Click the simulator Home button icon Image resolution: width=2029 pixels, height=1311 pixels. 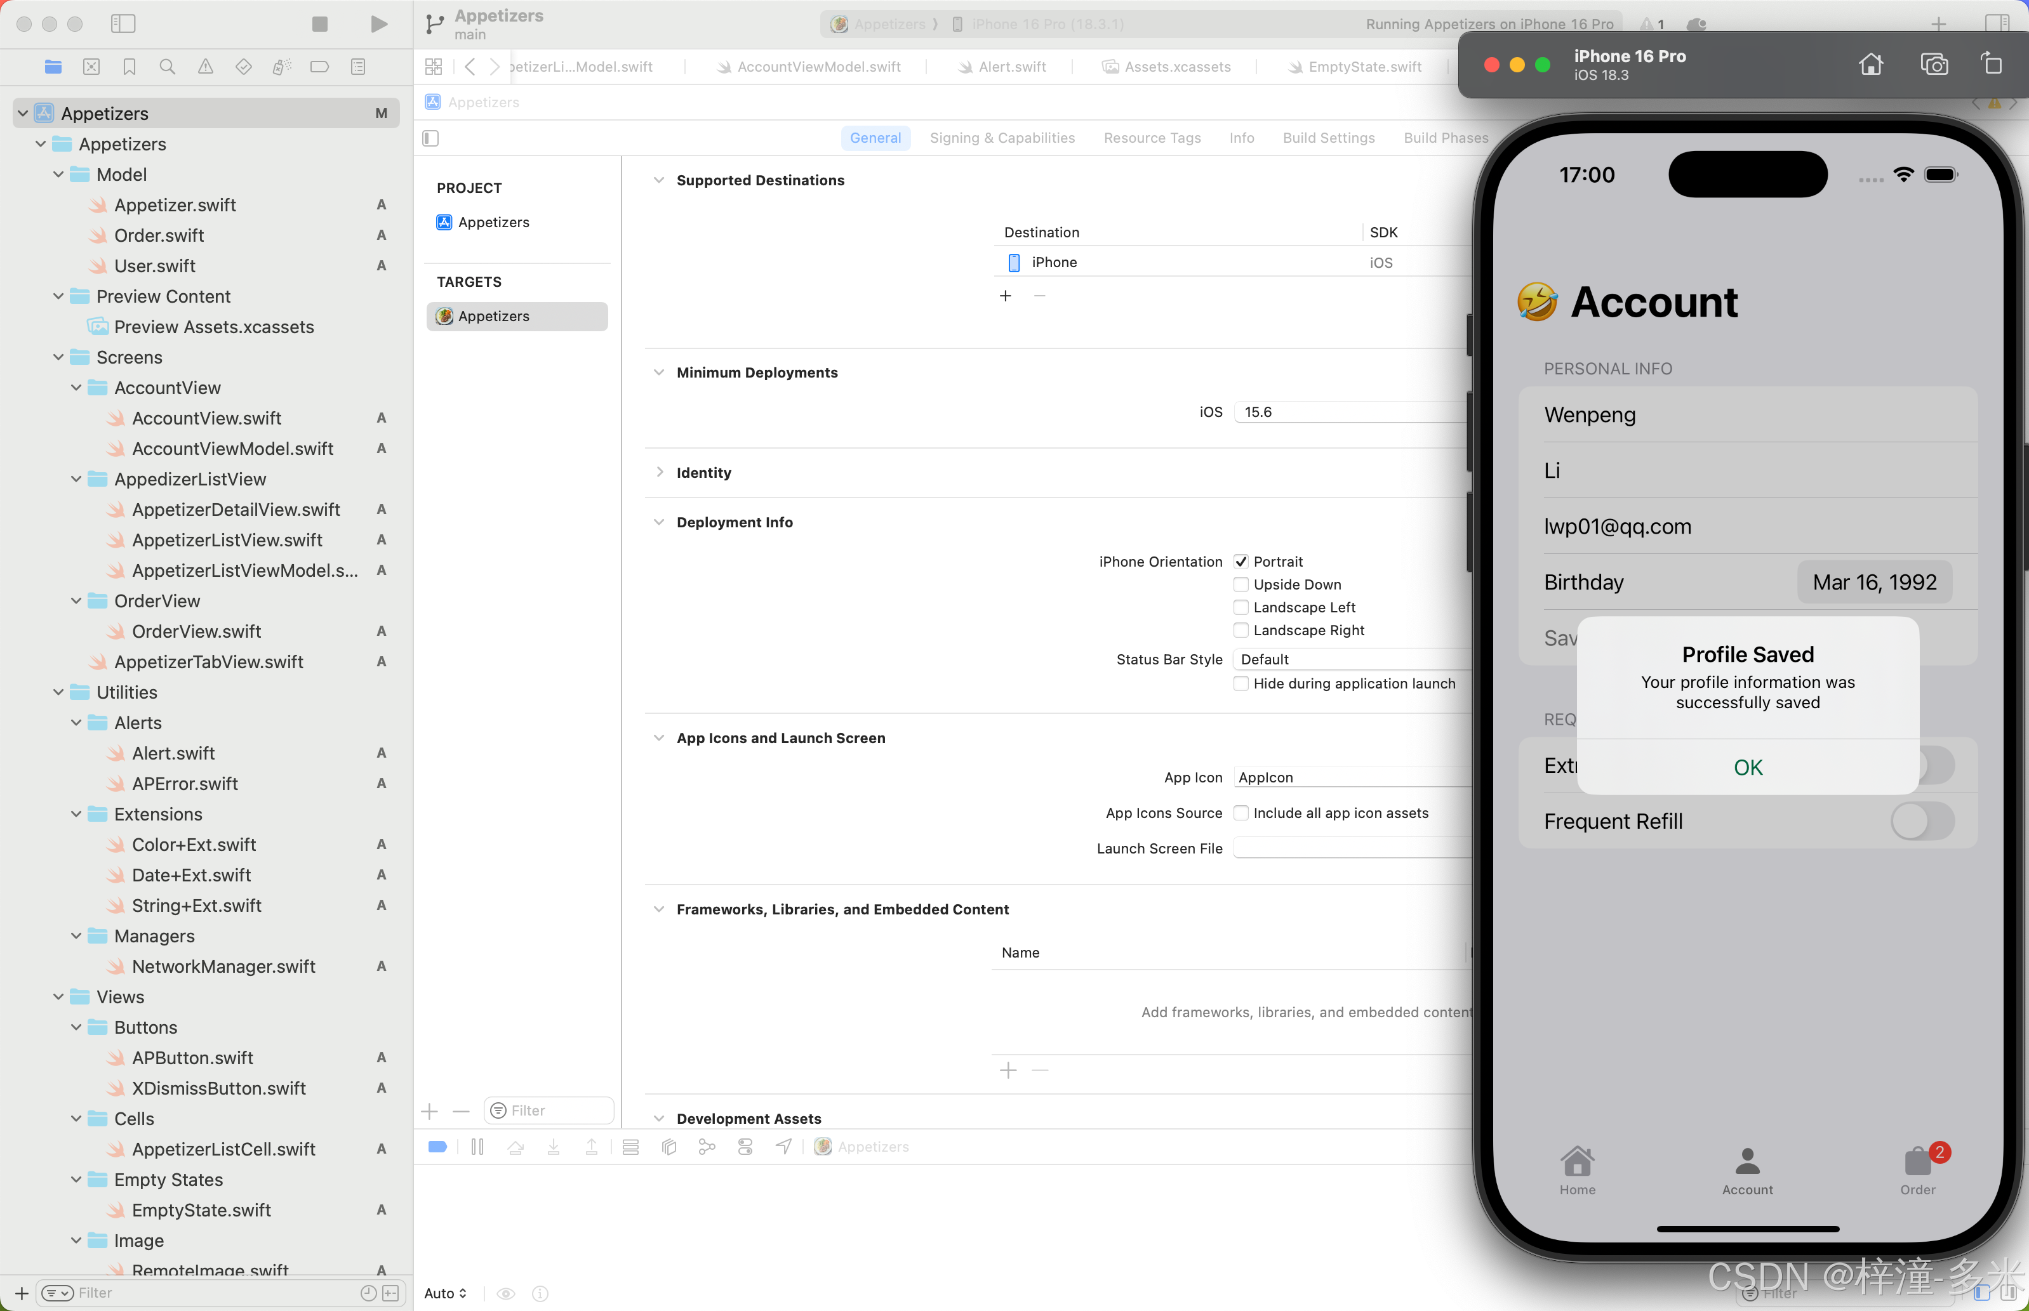1870,64
